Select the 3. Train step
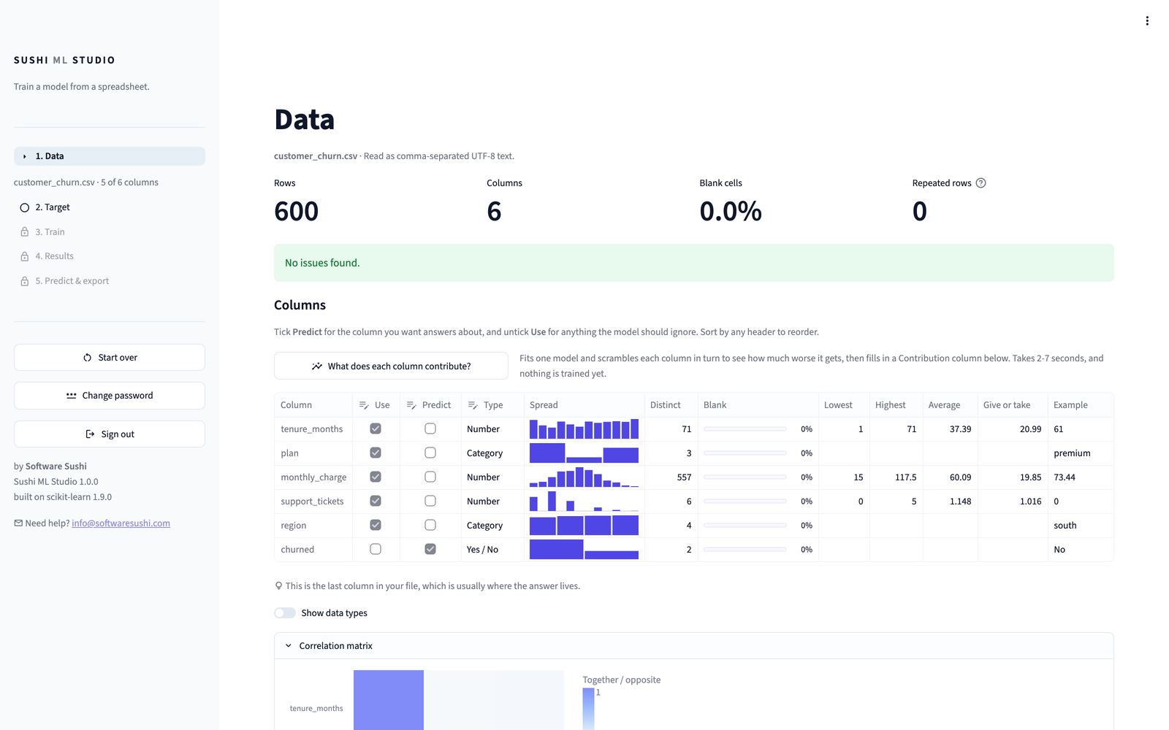 (x=110, y=232)
